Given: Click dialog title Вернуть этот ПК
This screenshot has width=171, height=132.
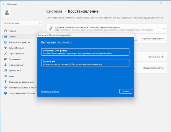Looking at the screenshot, I should click(54, 35).
